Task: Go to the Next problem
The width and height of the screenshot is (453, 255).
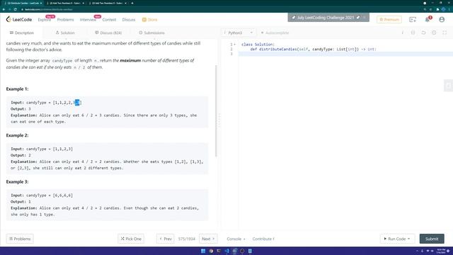Action: (x=208, y=239)
